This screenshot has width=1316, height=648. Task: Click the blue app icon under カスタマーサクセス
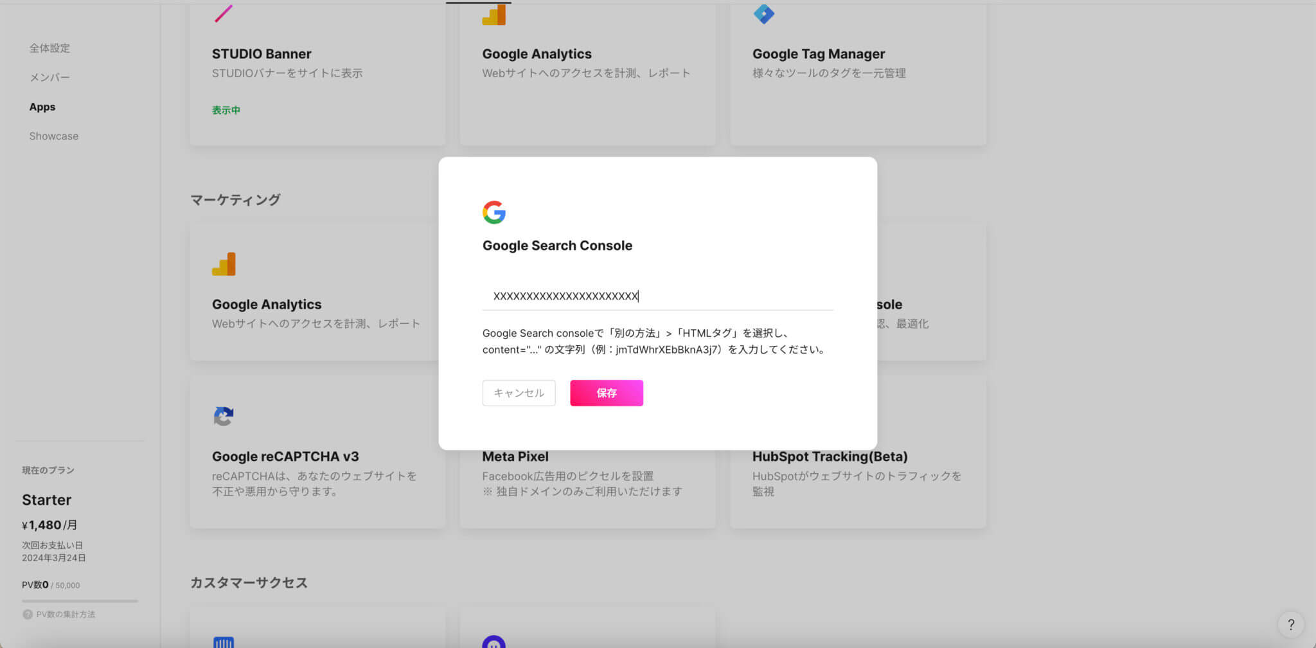(x=224, y=642)
